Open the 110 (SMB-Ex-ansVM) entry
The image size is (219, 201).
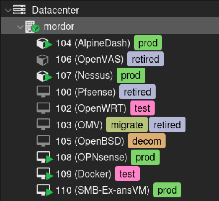(103, 190)
